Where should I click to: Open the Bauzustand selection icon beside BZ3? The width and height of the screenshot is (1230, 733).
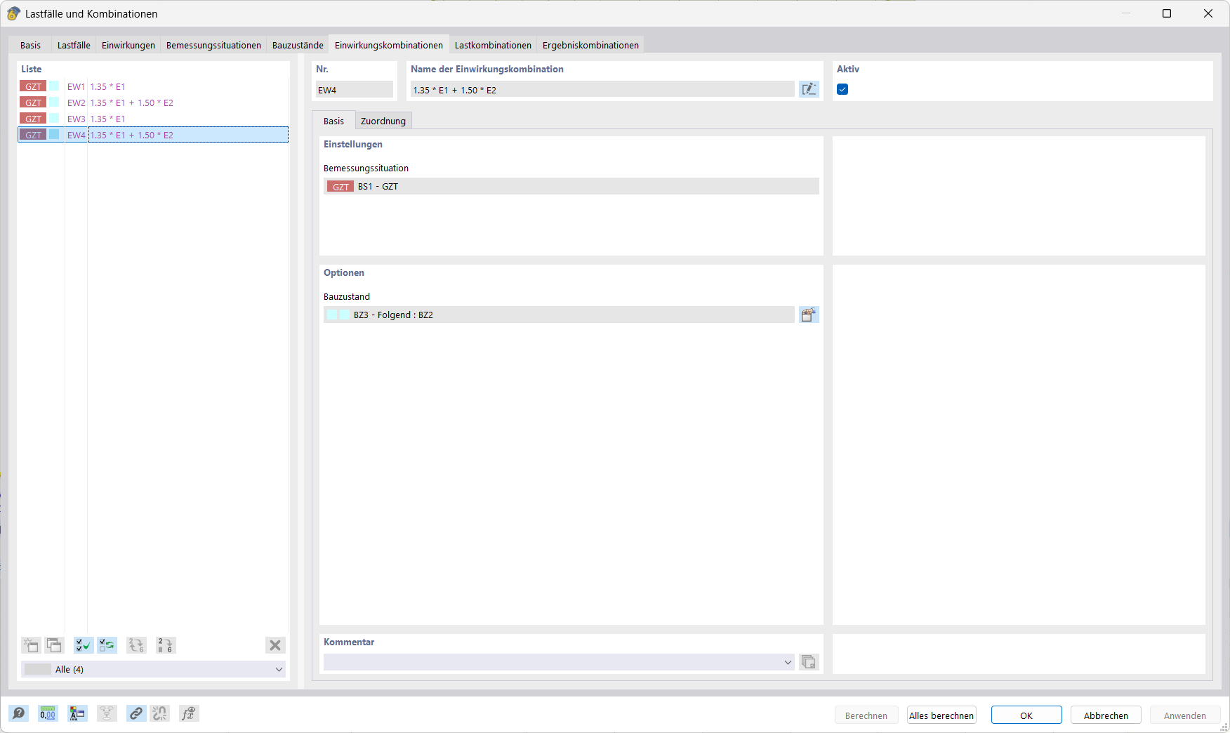tap(809, 315)
